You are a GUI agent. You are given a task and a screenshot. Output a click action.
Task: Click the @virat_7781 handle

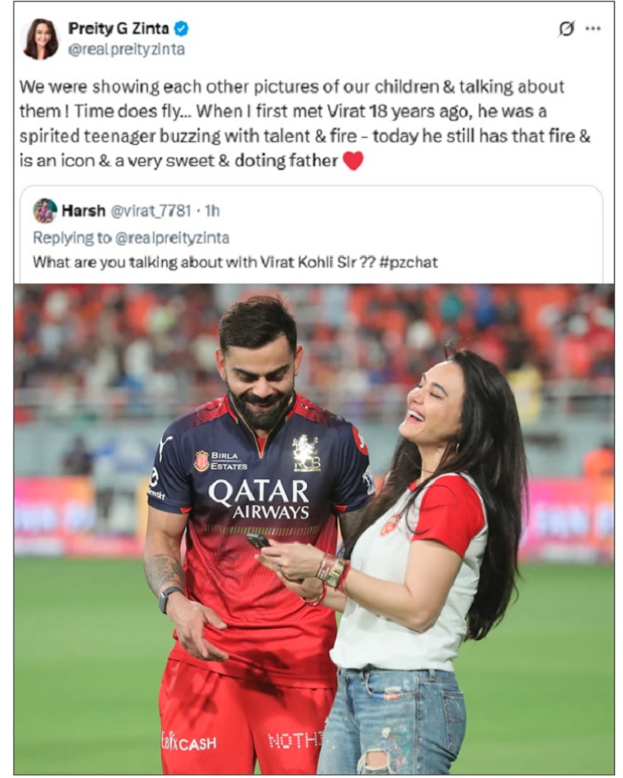150,211
